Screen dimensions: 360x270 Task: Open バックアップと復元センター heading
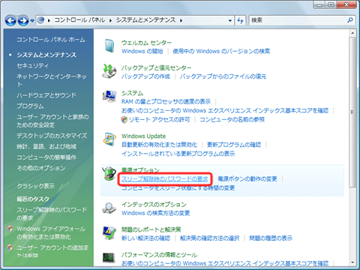point(157,67)
